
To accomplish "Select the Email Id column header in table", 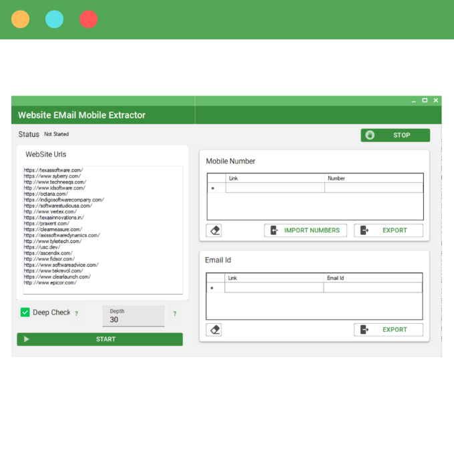I will coord(373,278).
